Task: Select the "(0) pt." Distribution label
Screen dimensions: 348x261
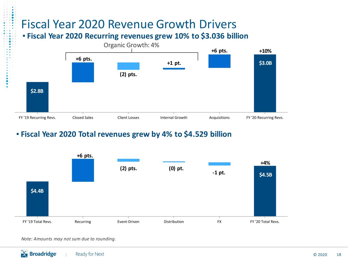Action: [176, 168]
